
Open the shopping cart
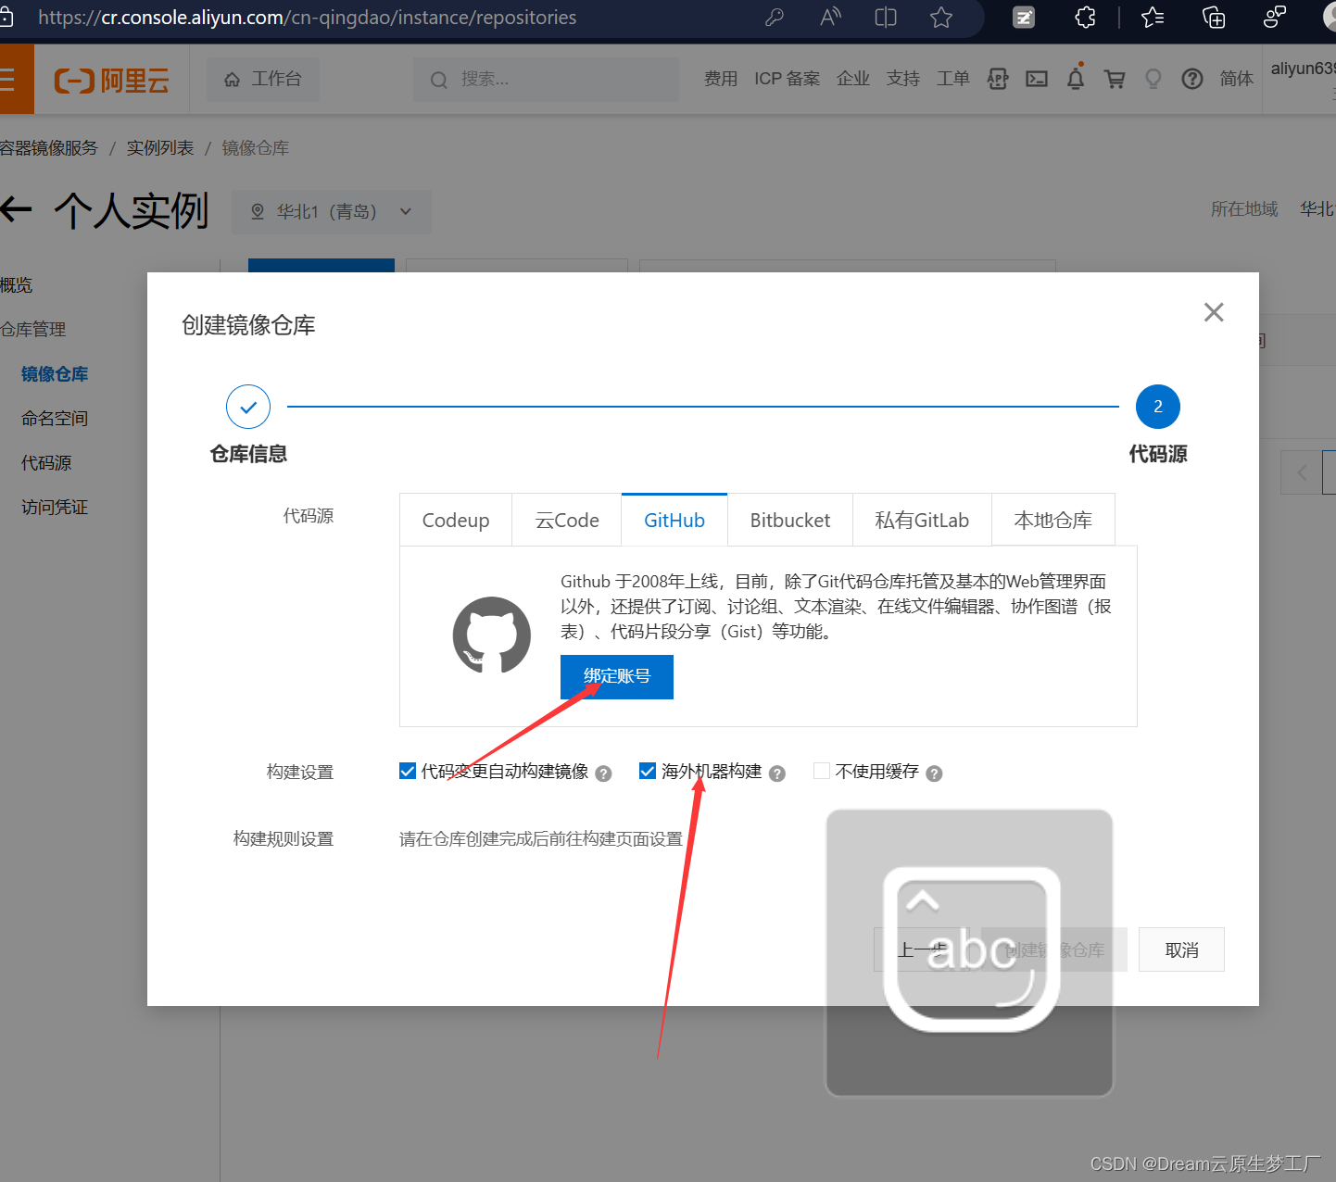click(1115, 80)
